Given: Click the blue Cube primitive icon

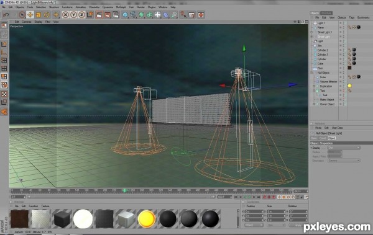Looking at the screenshot, I should coord(125,15).
